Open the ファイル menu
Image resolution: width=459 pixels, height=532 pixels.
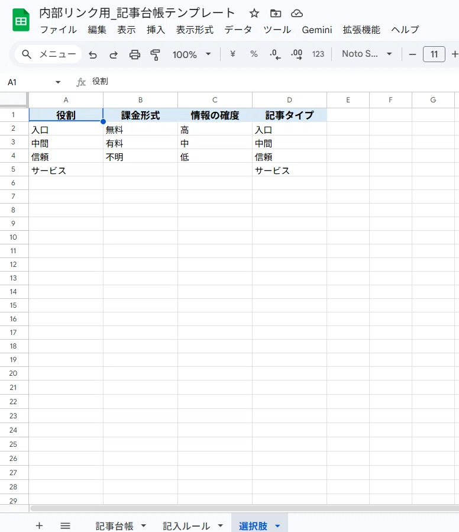pos(59,30)
